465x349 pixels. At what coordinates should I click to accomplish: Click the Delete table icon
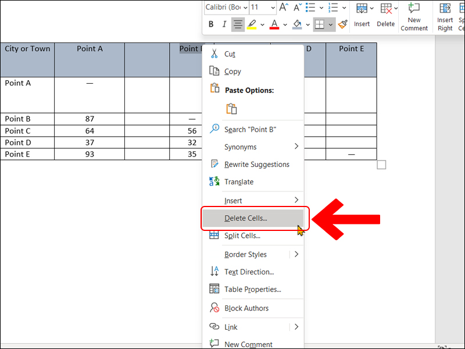(385, 15)
